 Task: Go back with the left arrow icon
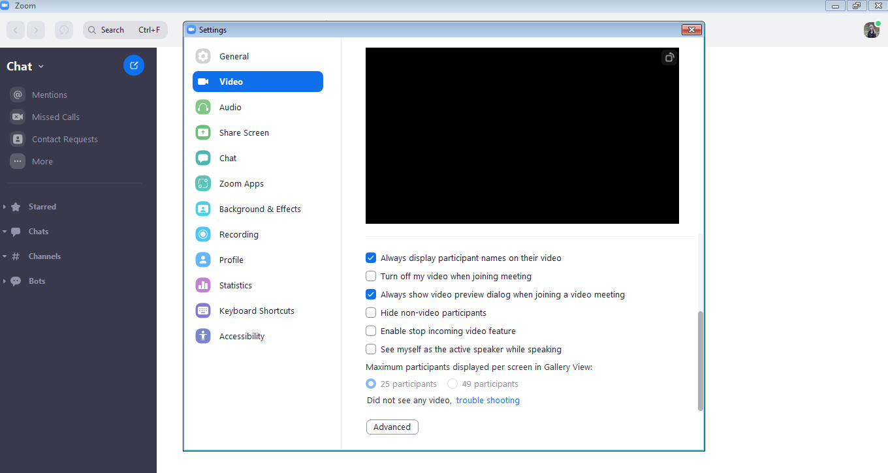16,30
